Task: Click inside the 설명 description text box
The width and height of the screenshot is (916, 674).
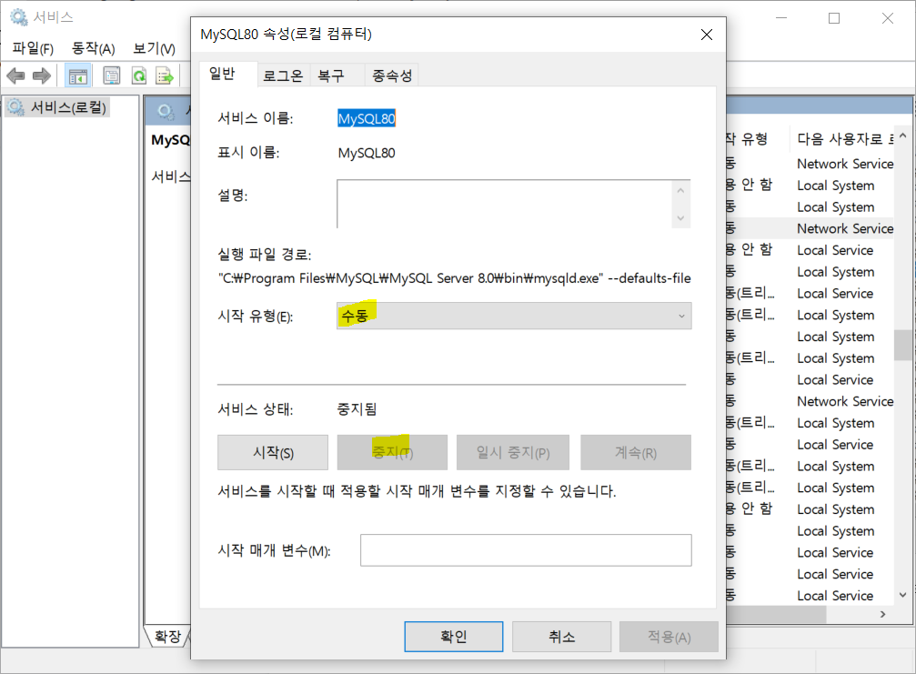Action: point(504,204)
